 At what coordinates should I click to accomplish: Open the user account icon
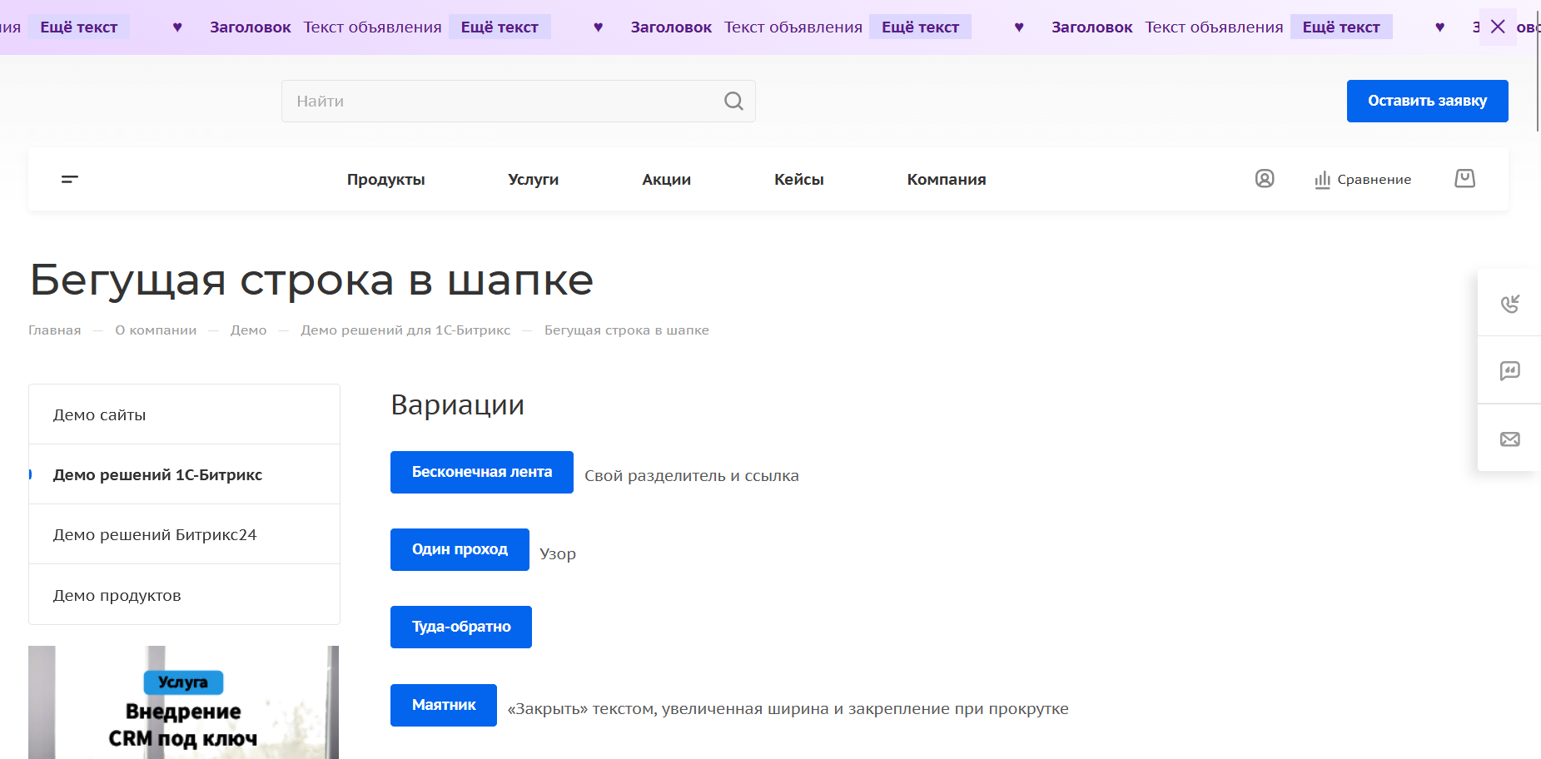click(1265, 179)
